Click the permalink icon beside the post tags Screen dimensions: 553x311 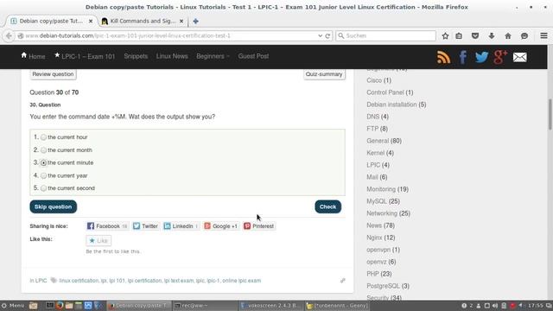click(342, 281)
